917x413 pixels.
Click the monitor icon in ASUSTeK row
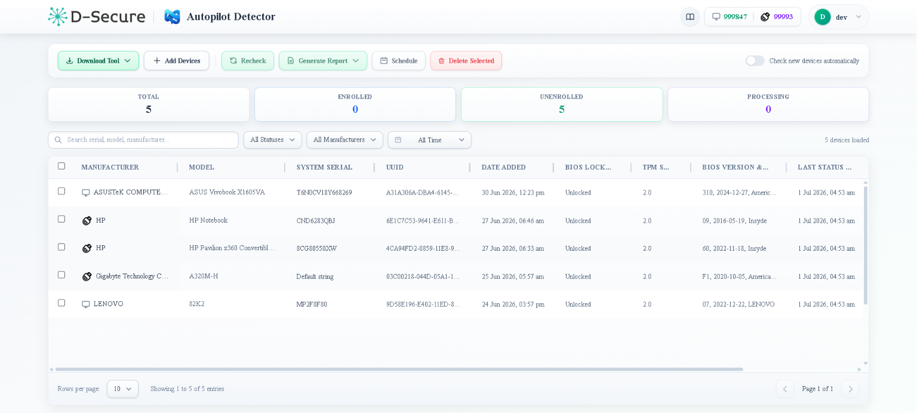pos(86,193)
